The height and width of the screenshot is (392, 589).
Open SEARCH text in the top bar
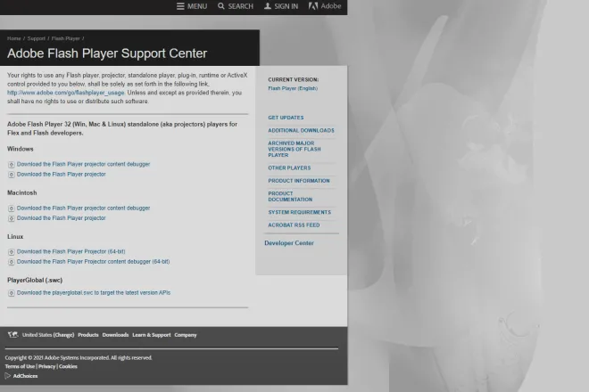point(241,6)
